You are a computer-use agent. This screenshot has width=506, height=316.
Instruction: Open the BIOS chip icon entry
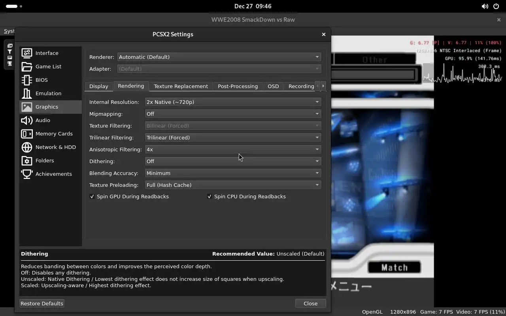[x=27, y=80]
